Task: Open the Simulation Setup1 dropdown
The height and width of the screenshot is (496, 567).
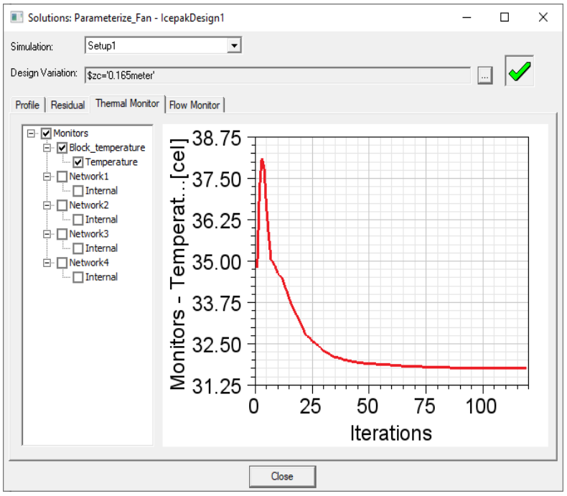Action: pyautogui.click(x=234, y=45)
